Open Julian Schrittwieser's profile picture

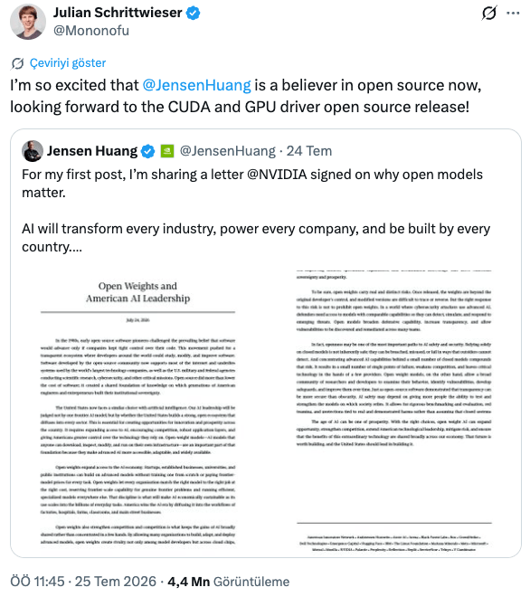coord(28,22)
